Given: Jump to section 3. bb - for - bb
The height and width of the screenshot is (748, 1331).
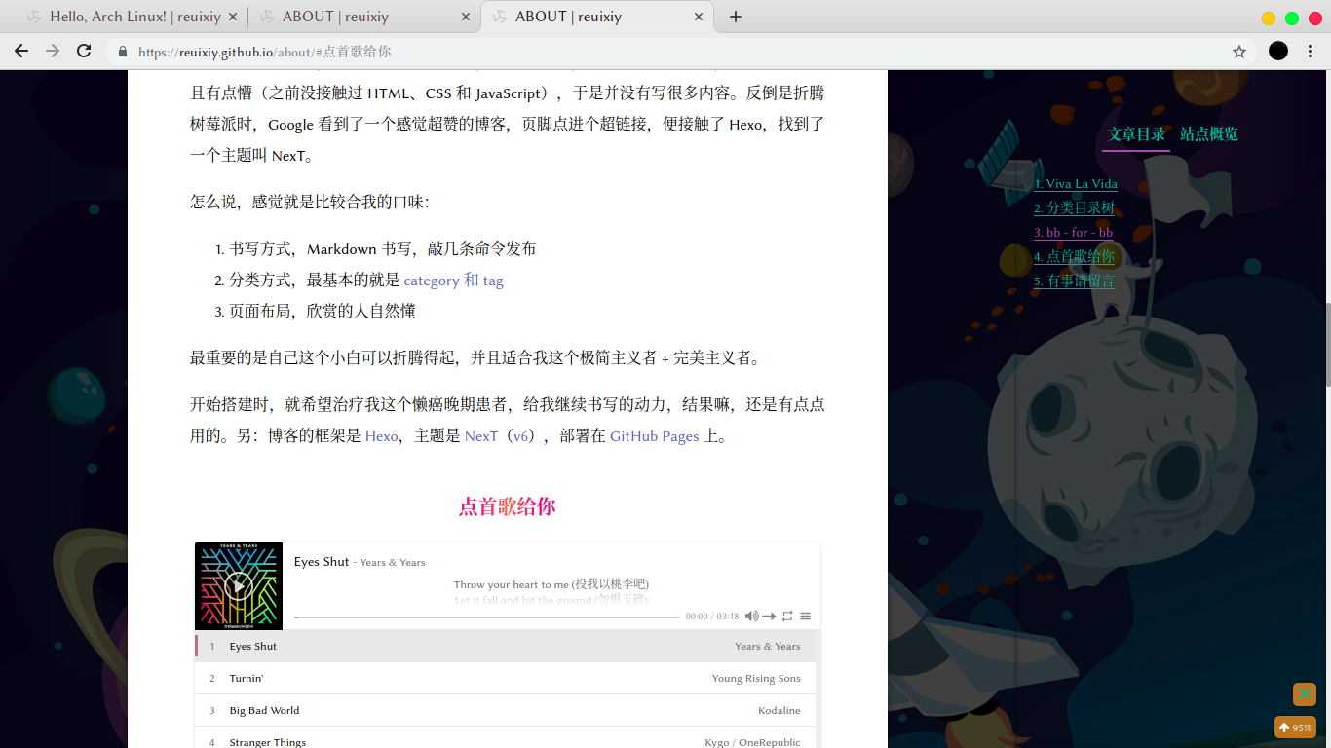Looking at the screenshot, I should coord(1073,233).
